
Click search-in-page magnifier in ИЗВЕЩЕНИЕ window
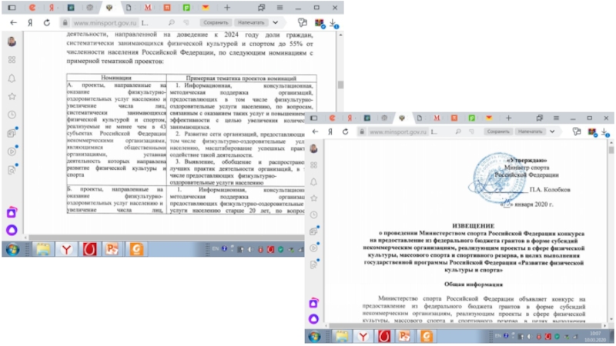coord(458,131)
